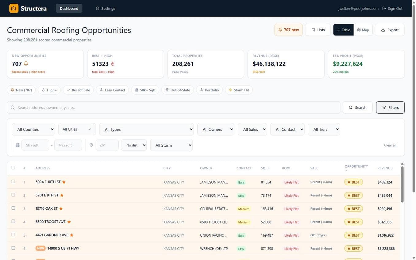Click the Clear all filters link
The width and height of the screenshot is (416, 260).
(x=390, y=145)
